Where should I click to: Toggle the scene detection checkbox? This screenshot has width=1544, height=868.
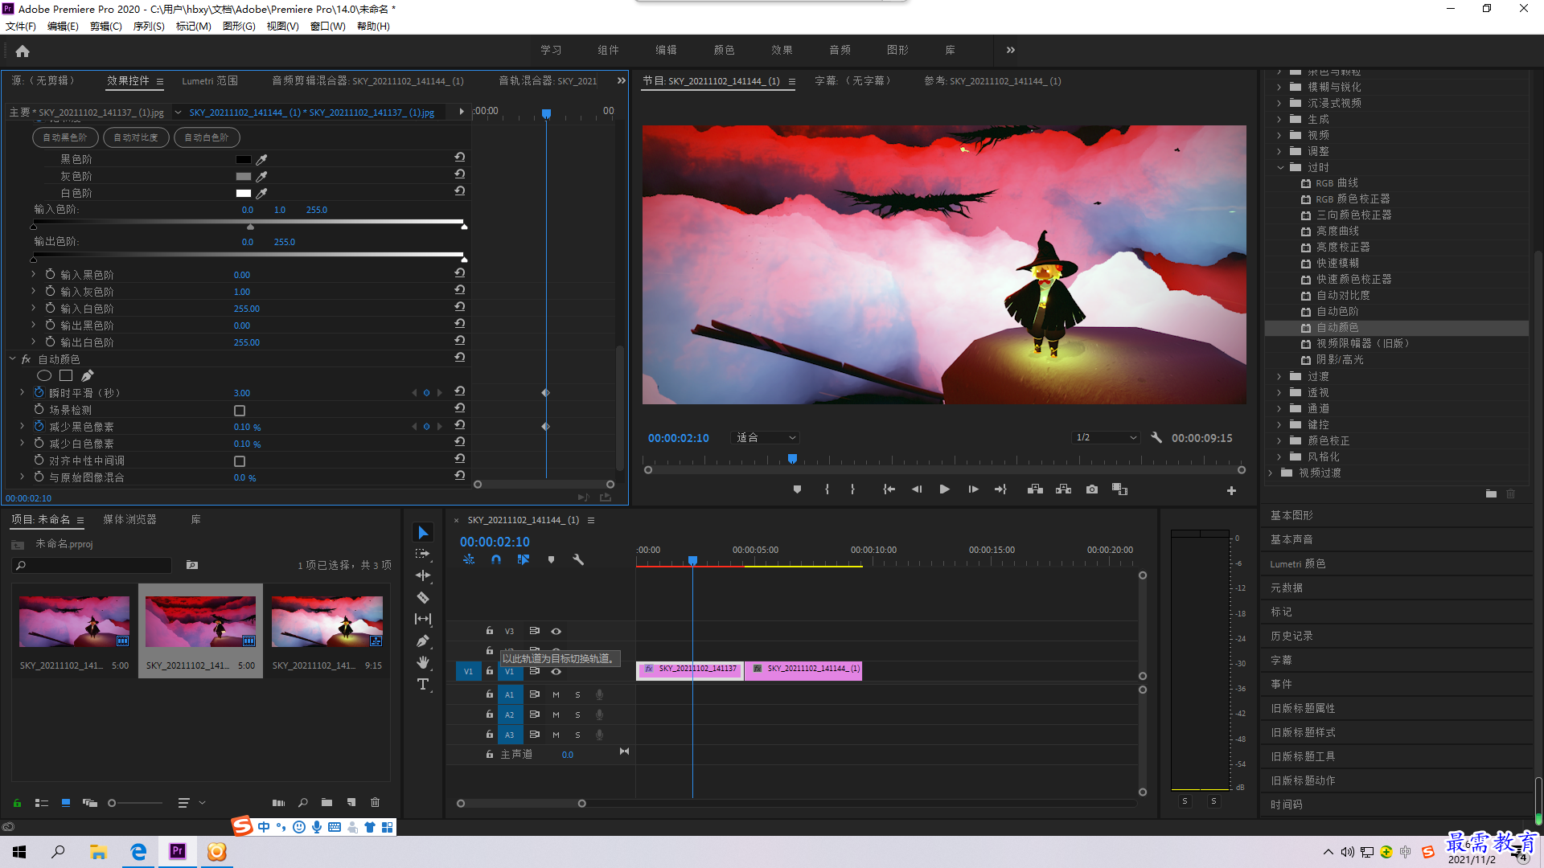coord(240,411)
